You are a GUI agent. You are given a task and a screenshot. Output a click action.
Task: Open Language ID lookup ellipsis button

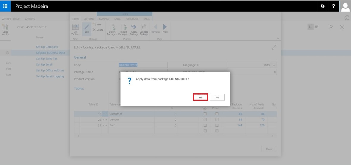coord(274,65)
